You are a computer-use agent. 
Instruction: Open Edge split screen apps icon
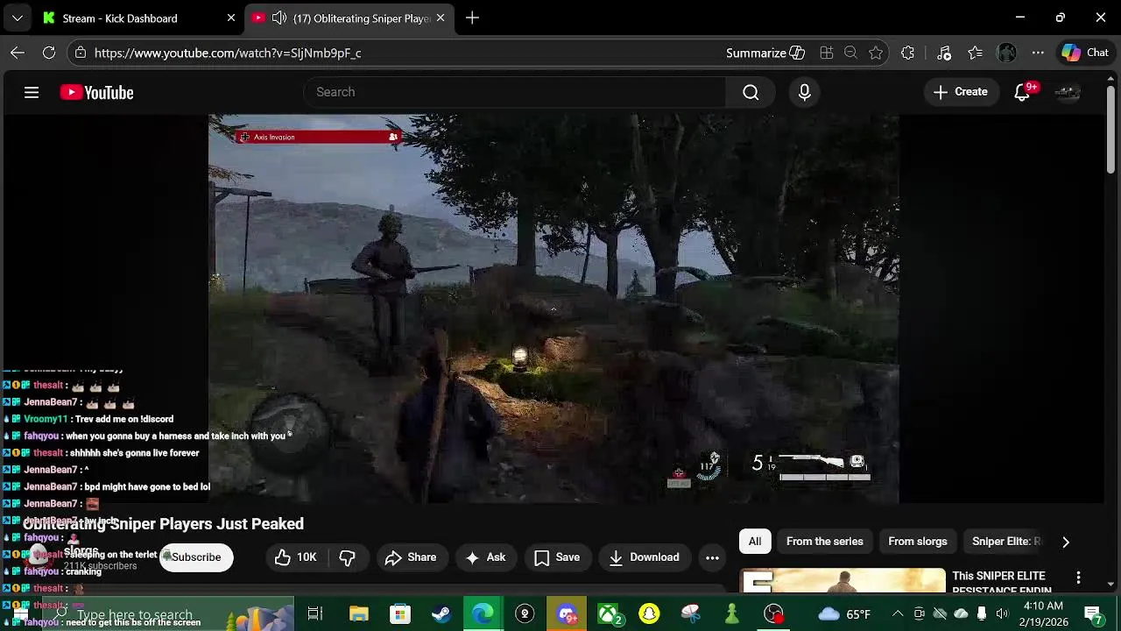826,53
